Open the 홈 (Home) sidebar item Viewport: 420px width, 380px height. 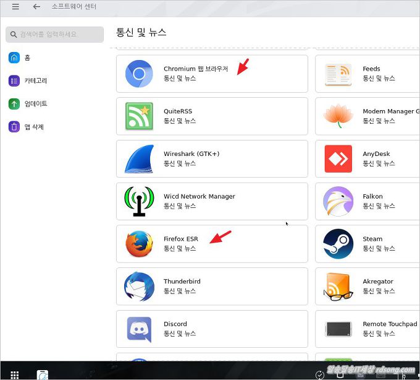point(27,58)
